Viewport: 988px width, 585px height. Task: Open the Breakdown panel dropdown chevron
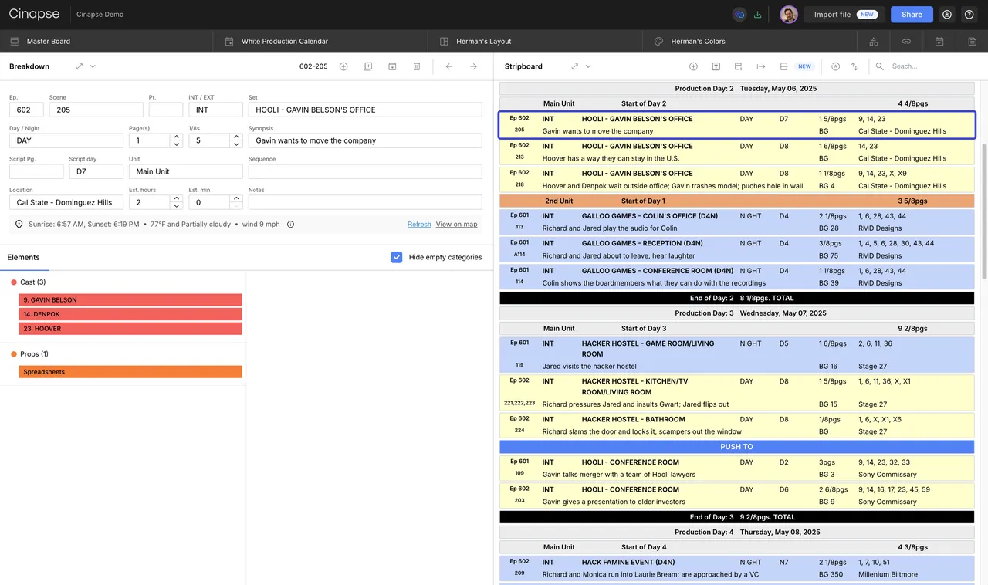pyautogui.click(x=93, y=66)
